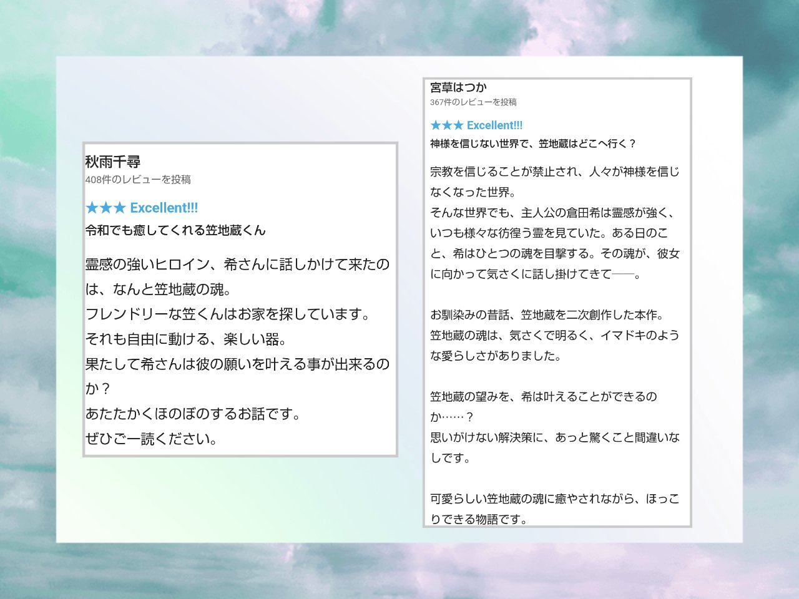The width and height of the screenshot is (799, 599).
Task: Open the review titled 令和でも癒してくれる笠地蔵くん
Action: [175, 231]
